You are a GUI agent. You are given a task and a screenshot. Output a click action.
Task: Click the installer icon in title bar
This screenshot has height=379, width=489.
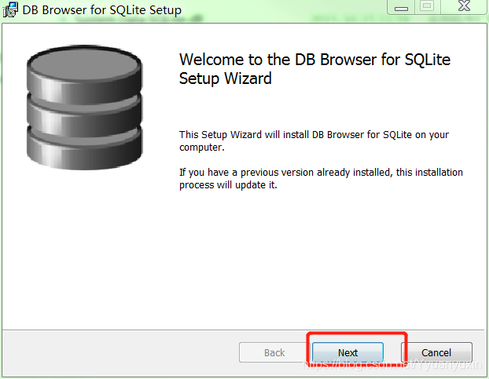[10, 9]
